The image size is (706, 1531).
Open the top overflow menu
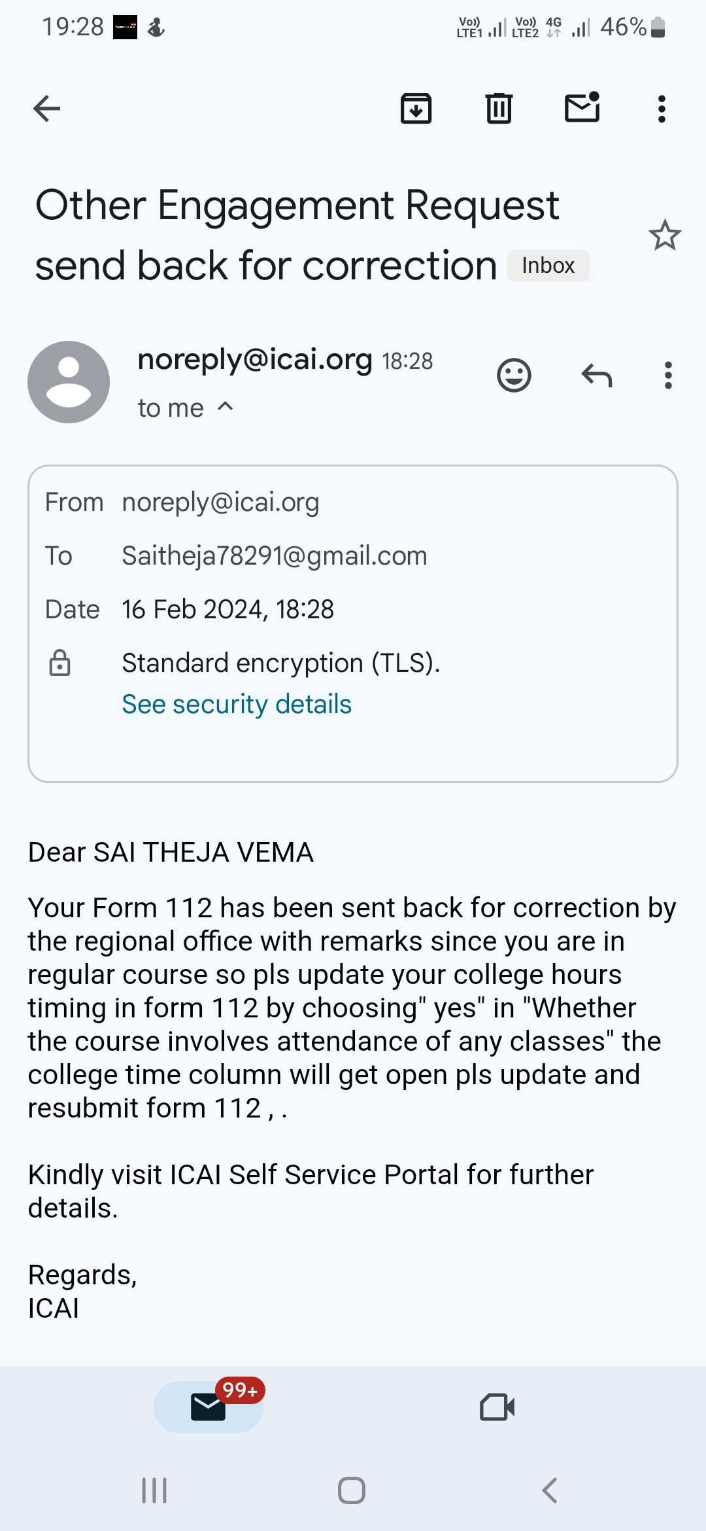(x=662, y=109)
